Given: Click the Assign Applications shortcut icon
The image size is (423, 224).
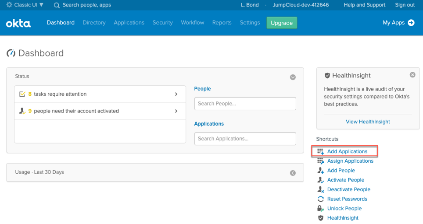Looking at the screenshot, I should pos(320,161).
